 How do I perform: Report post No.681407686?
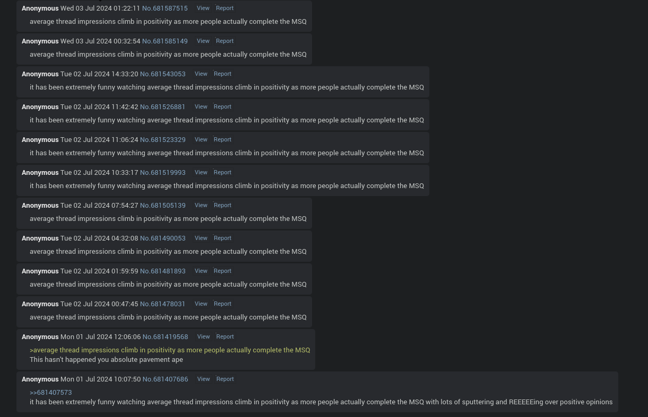(x=225, y=379)
